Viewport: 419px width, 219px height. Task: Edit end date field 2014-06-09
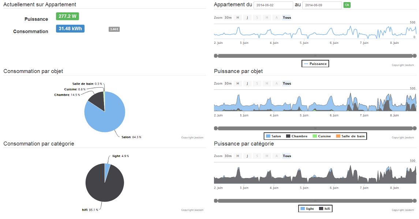click(322, 5)
